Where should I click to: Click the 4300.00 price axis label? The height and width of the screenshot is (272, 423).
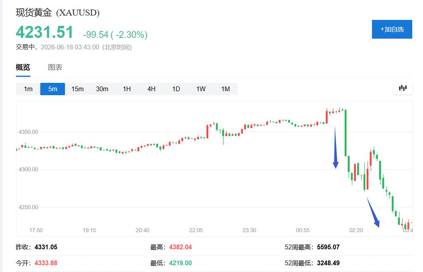[x=28, y=169]
